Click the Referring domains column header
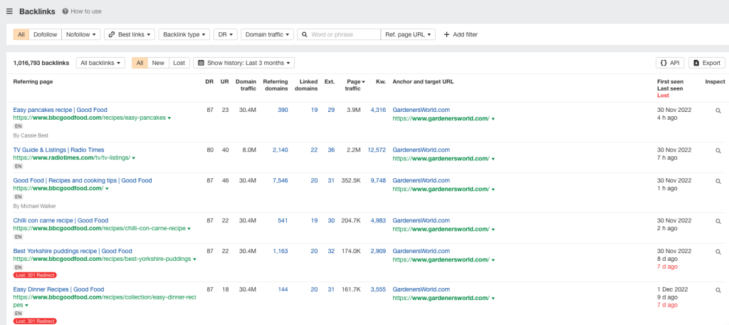 [276, 86]
